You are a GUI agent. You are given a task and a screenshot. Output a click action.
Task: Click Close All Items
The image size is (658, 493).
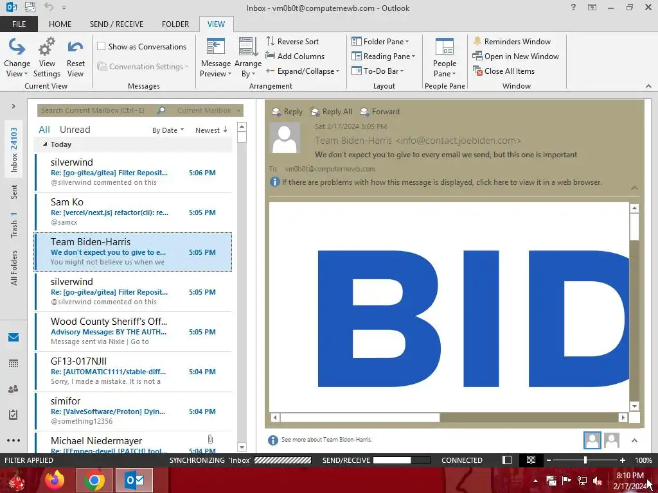tap(504, 71)
